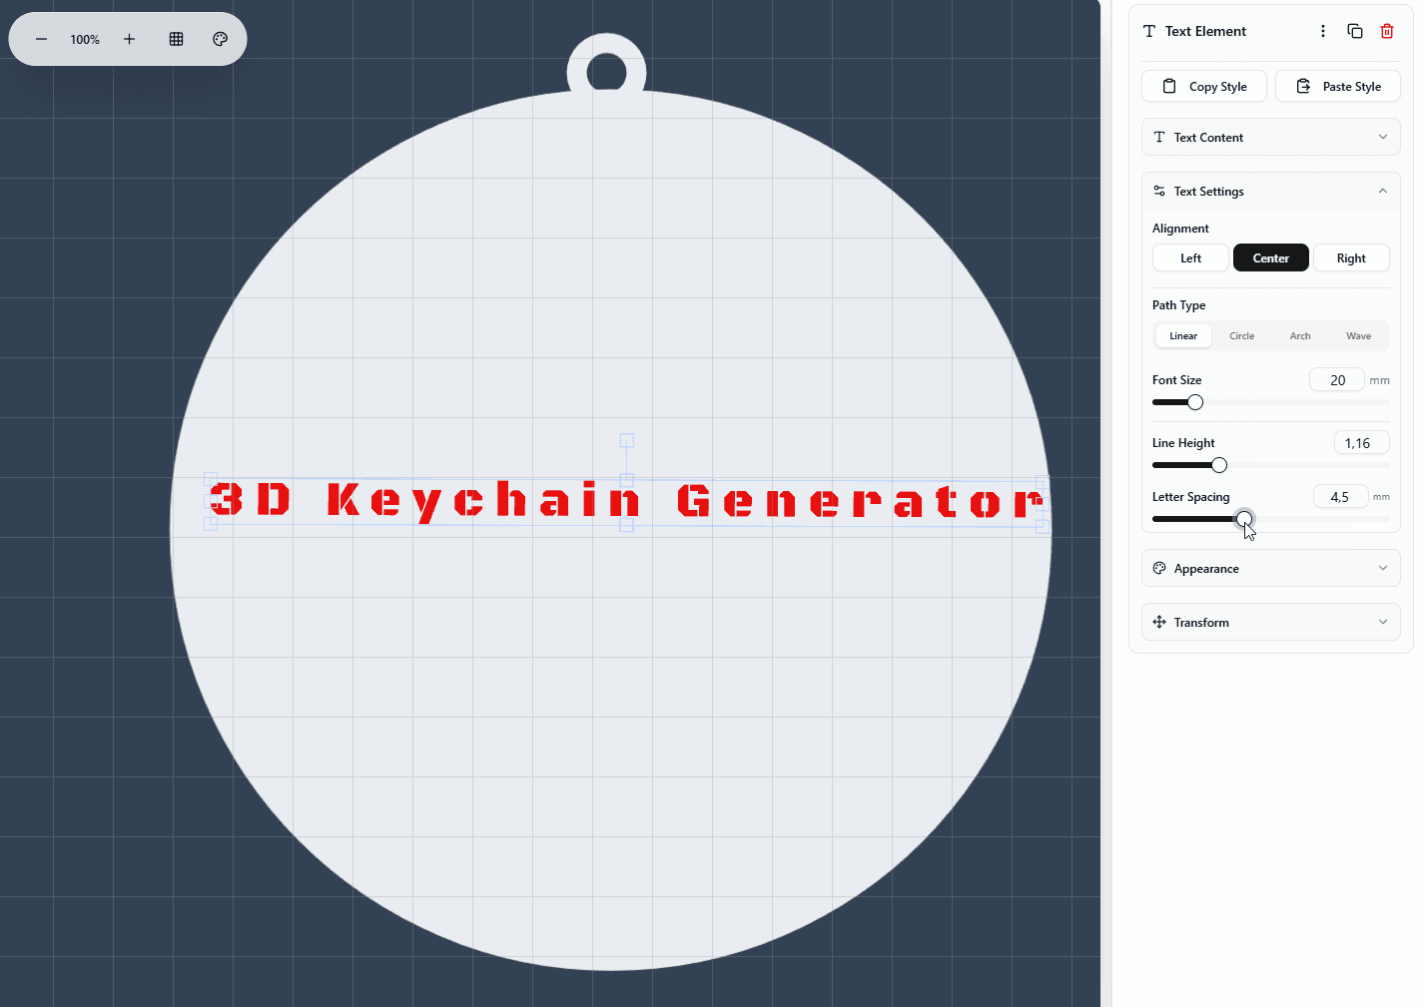Set alignment to Center
This screenshot has width=1424, height=1007.
point(1271,258)
